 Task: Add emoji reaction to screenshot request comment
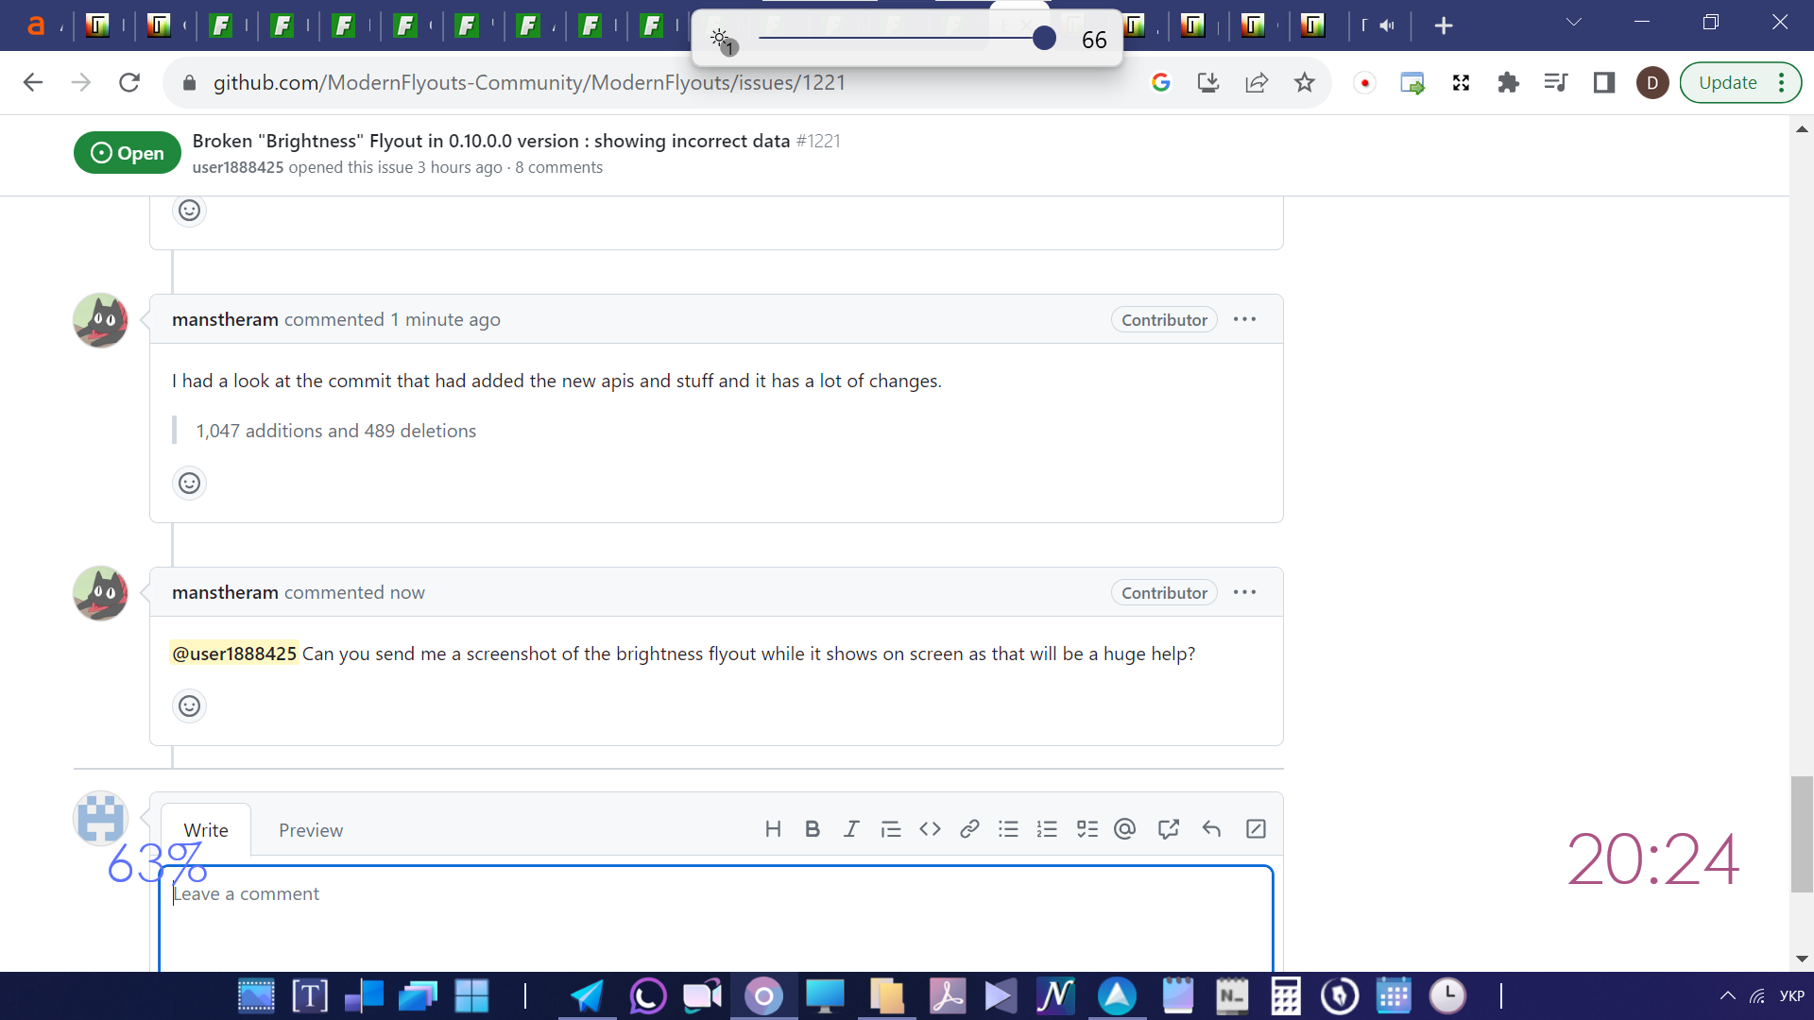(x=189, y=706)
